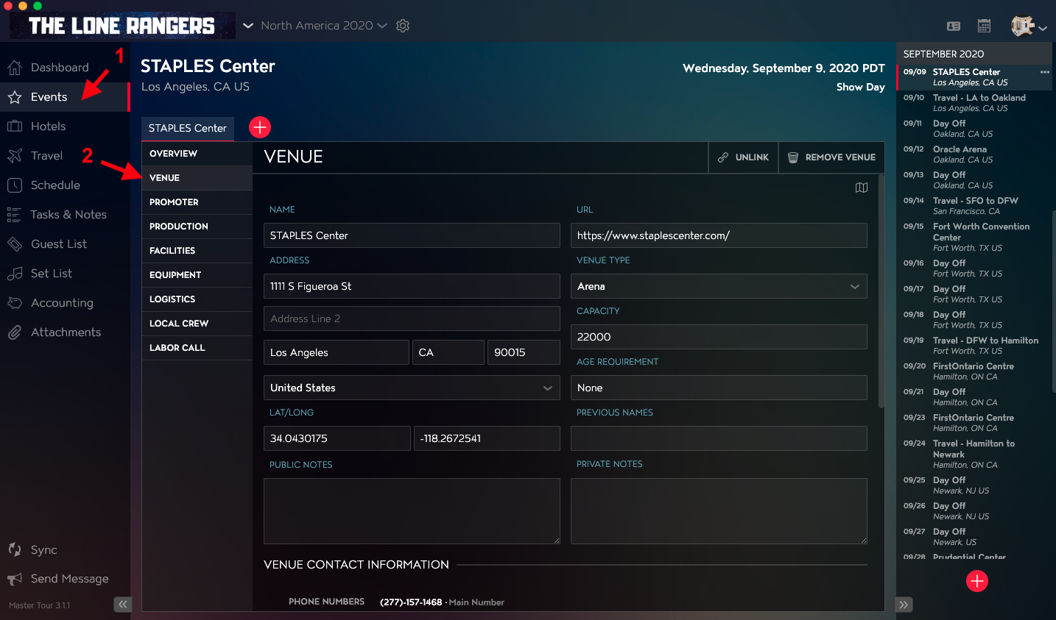Select 09/24 Travel - Hamilton to Newark

974,454
